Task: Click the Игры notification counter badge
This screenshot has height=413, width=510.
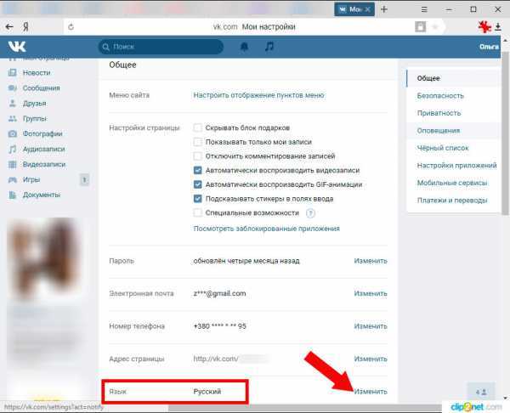Action: click(x=84, y=179)
